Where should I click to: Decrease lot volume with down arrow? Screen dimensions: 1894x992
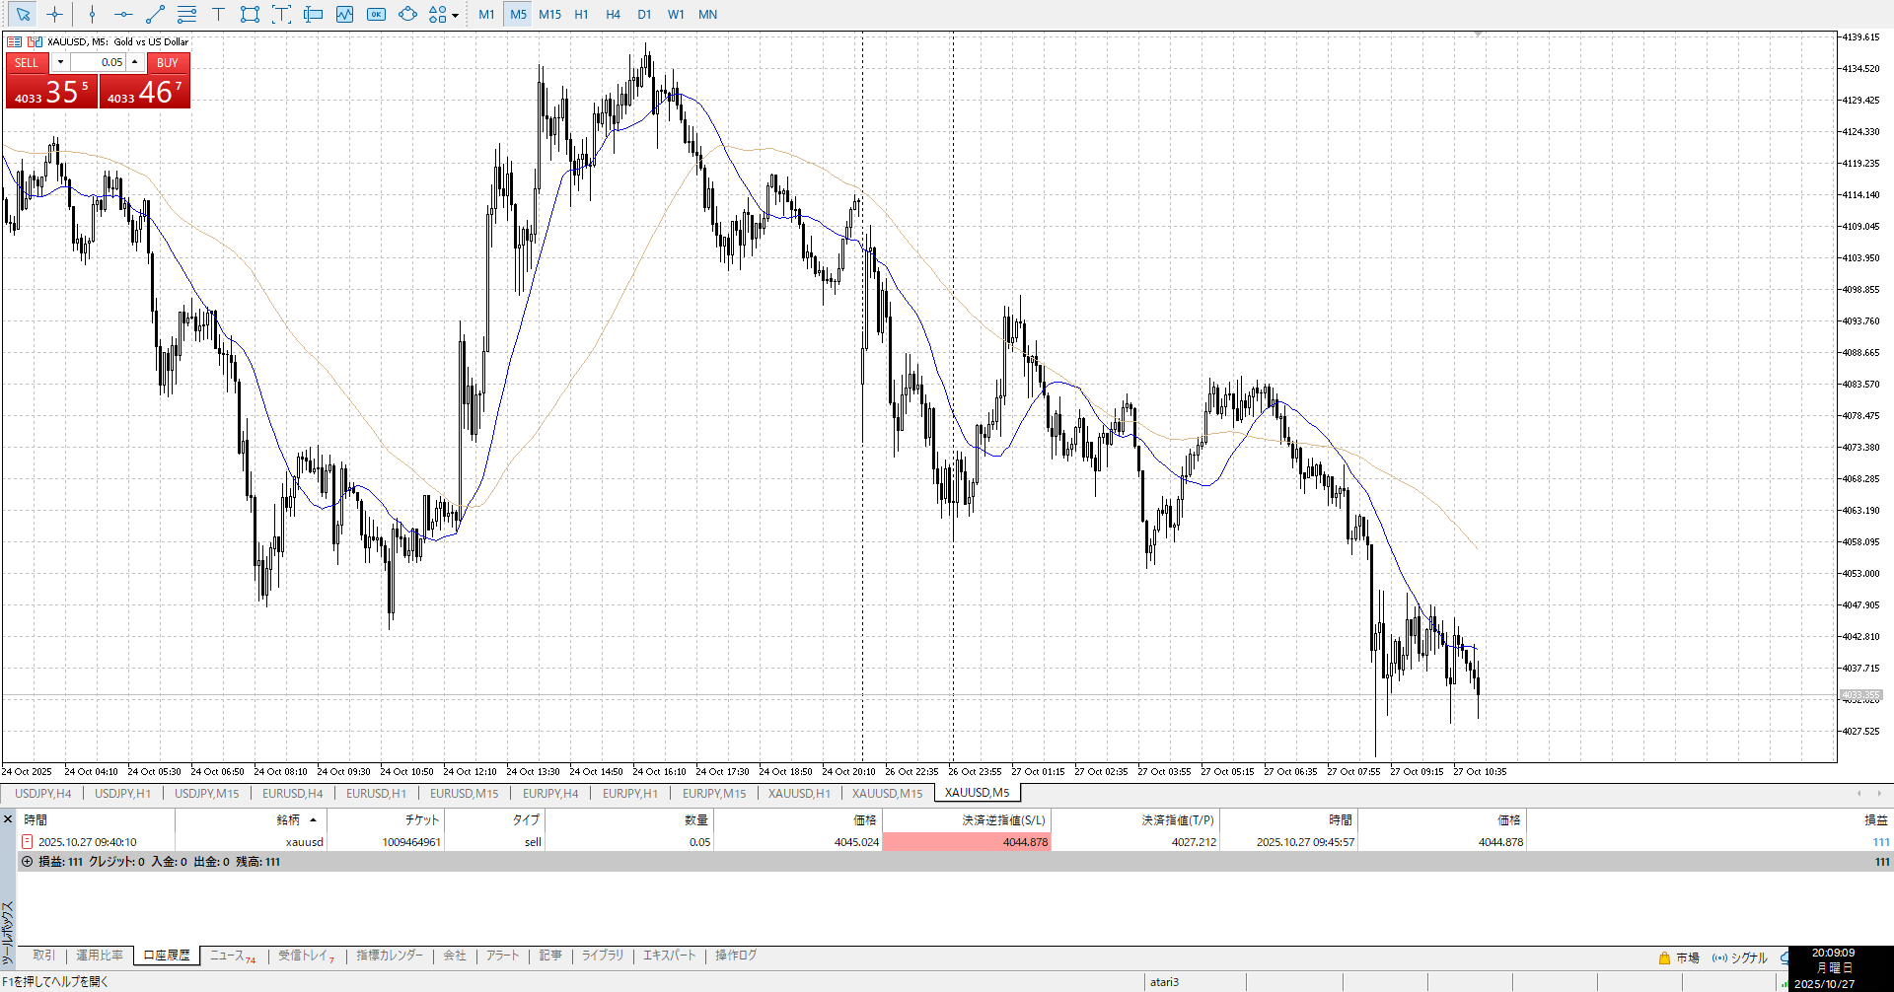click(x=60, y=62)
